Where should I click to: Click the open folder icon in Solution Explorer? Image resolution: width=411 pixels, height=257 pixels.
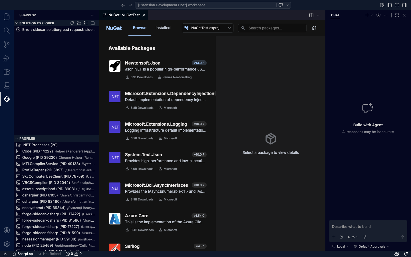(x=79, y=23)
